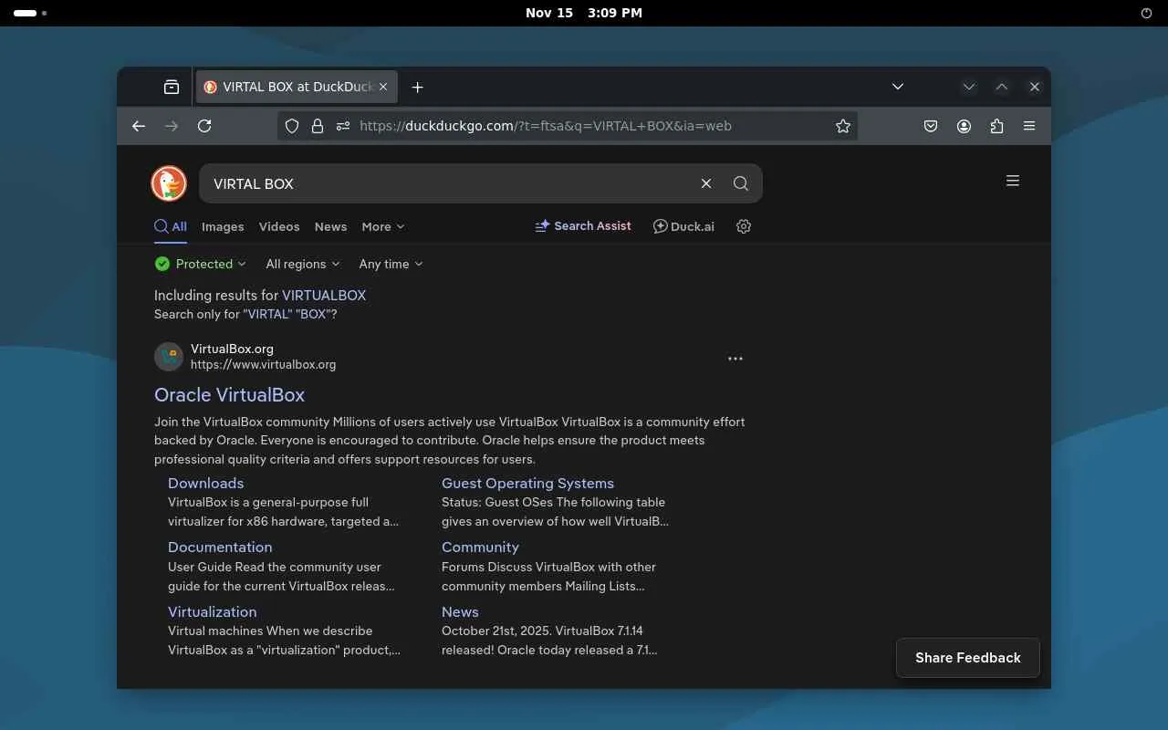Screen dimensions: 1168x730
Task: Open the Documentation sitelink
Action: pos(220,547)
